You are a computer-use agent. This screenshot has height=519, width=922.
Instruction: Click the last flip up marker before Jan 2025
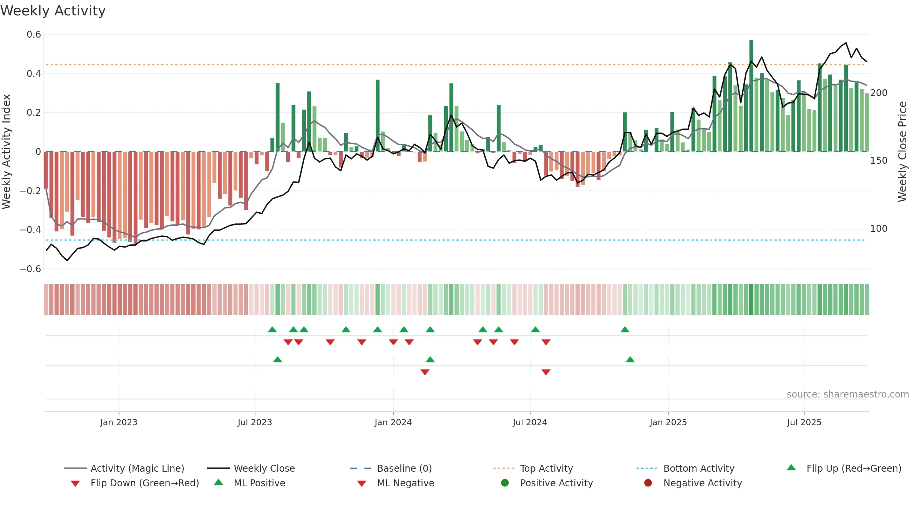[x=625, y=329]
